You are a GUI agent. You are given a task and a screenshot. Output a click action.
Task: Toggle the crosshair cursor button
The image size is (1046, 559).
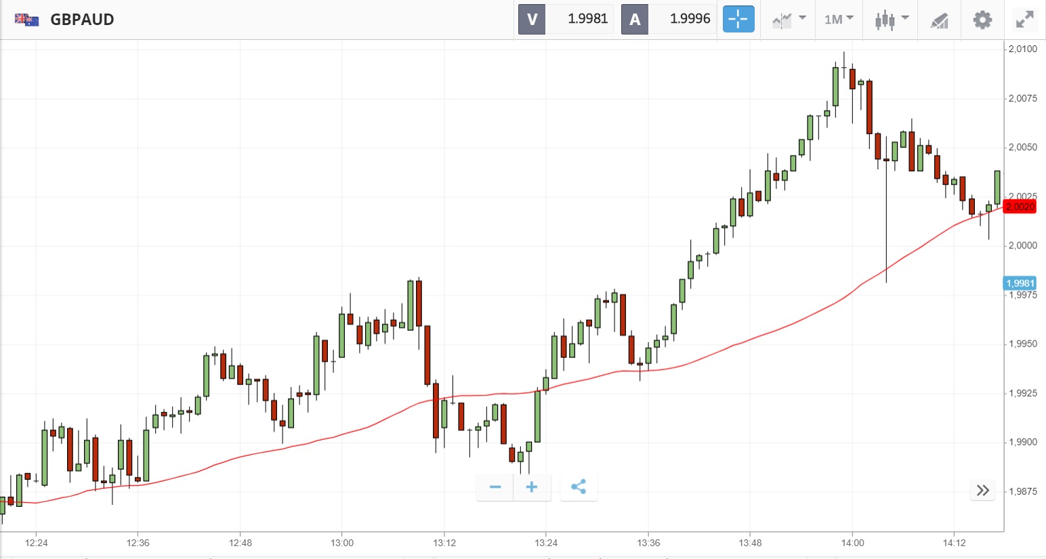tap(738, 19)
